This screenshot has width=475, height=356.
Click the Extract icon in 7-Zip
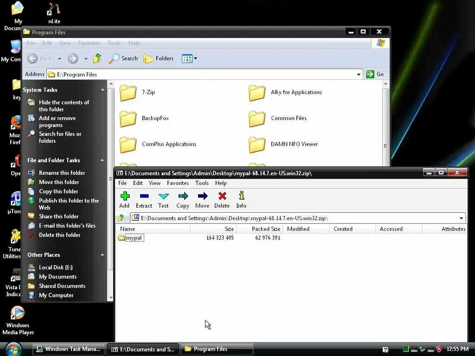[x=144, y=200]
